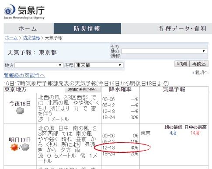This screenshot has height=169, width=212.
Task: Click the 日中の最高 column label
Action: [196, 127]
